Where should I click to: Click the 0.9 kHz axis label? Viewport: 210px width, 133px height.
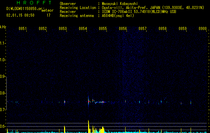3,76
